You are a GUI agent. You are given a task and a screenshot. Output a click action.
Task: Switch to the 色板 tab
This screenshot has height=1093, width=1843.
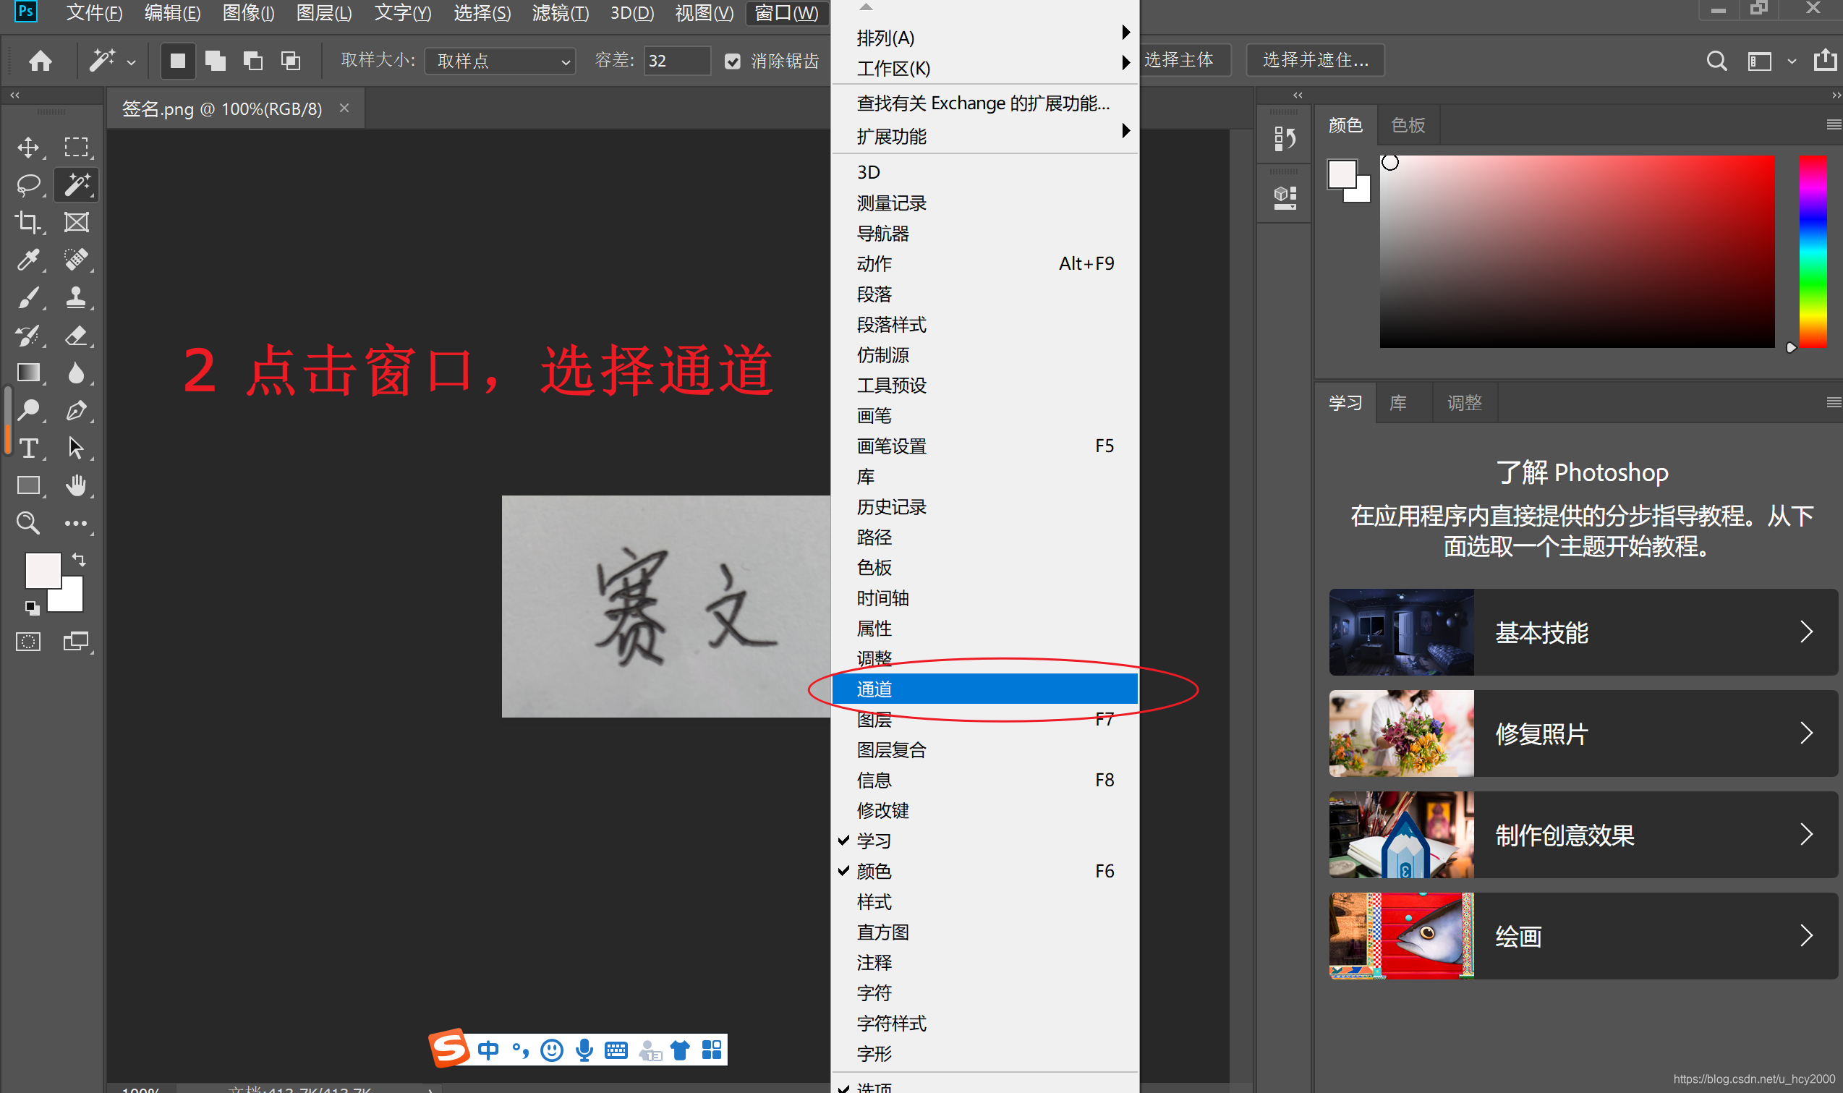1407,125
